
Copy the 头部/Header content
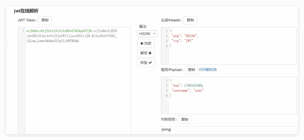[x=190, y=20]
